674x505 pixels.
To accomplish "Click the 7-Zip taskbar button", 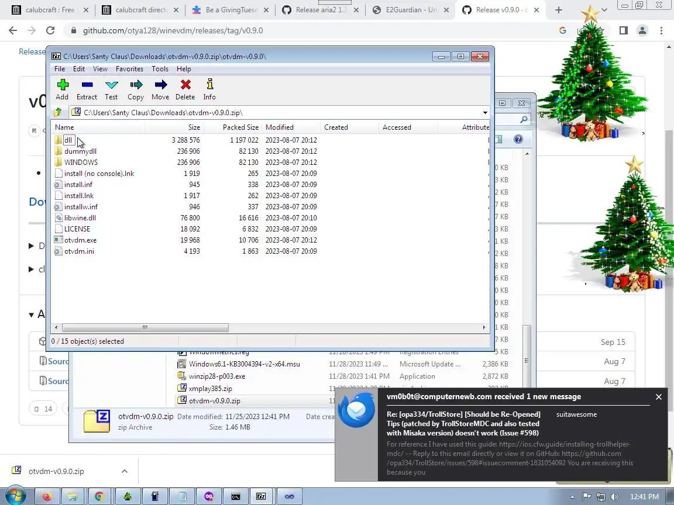I will [261, 496].
